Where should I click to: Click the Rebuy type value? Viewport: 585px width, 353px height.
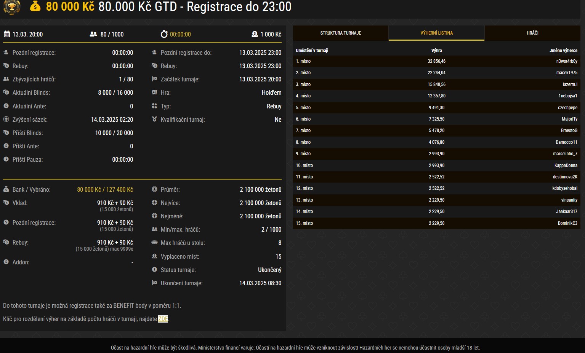[x=274, y=106]
